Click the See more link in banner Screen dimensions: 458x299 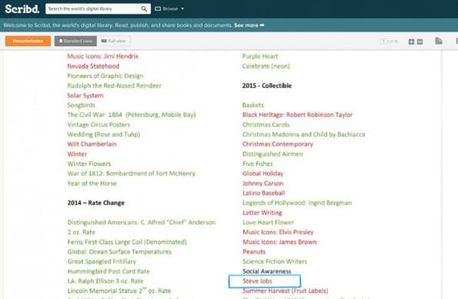click(x=249, y=25)
